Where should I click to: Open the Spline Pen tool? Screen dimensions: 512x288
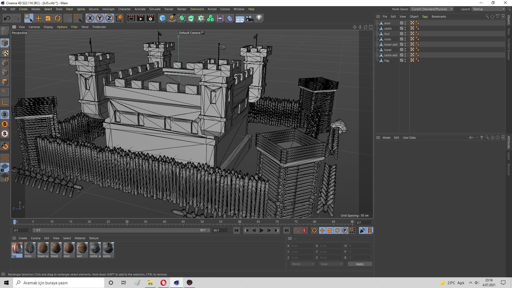172,18
